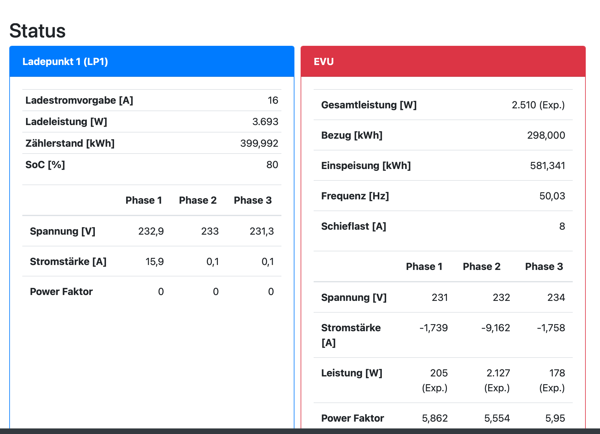Click the Schieflast [A] row label
The width and height of the screenshot is (600, 434).
tap(354, 226)
